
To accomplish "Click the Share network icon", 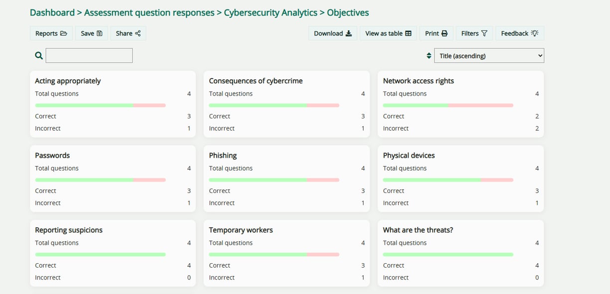I will tap(138, 33).
